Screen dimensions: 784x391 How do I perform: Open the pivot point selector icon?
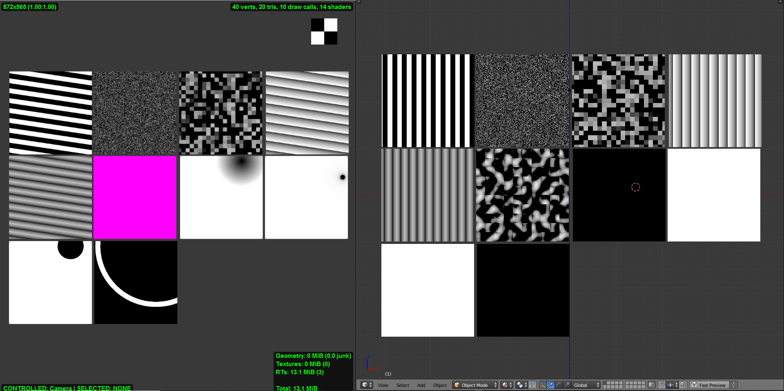(x=519, y=385)
